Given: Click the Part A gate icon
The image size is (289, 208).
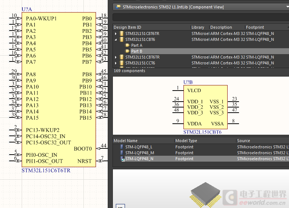Looking at the screenshot, I should click(127, 45).
